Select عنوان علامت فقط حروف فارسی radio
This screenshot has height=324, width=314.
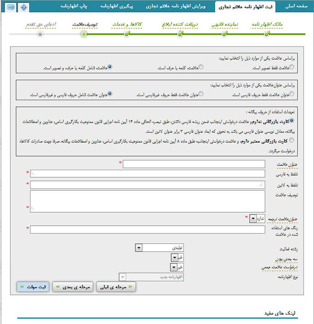pyautogui.click(x=292, y=94)
